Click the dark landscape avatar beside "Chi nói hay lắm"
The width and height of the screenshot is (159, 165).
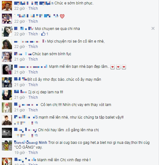click(7, 133)
